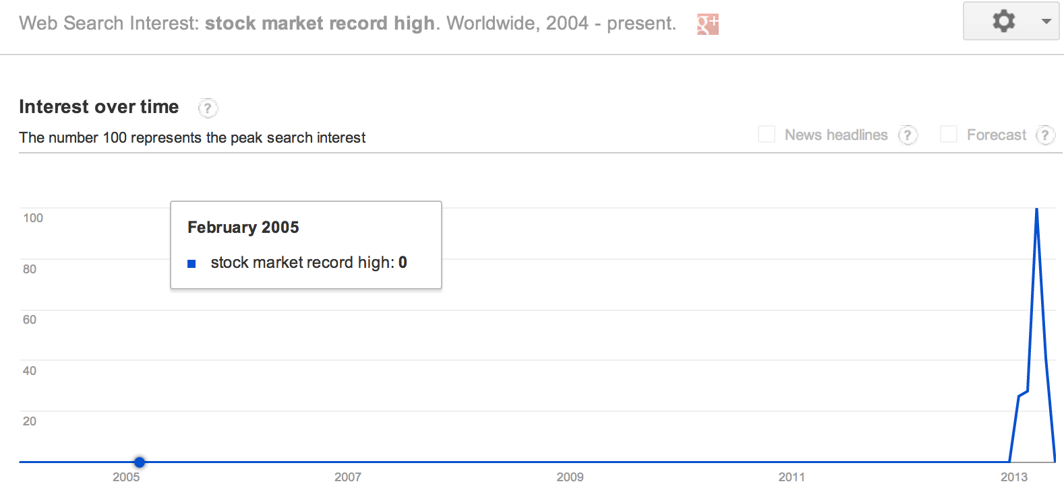
Task: Enable the News headlines checkbox
Action: 767,134
